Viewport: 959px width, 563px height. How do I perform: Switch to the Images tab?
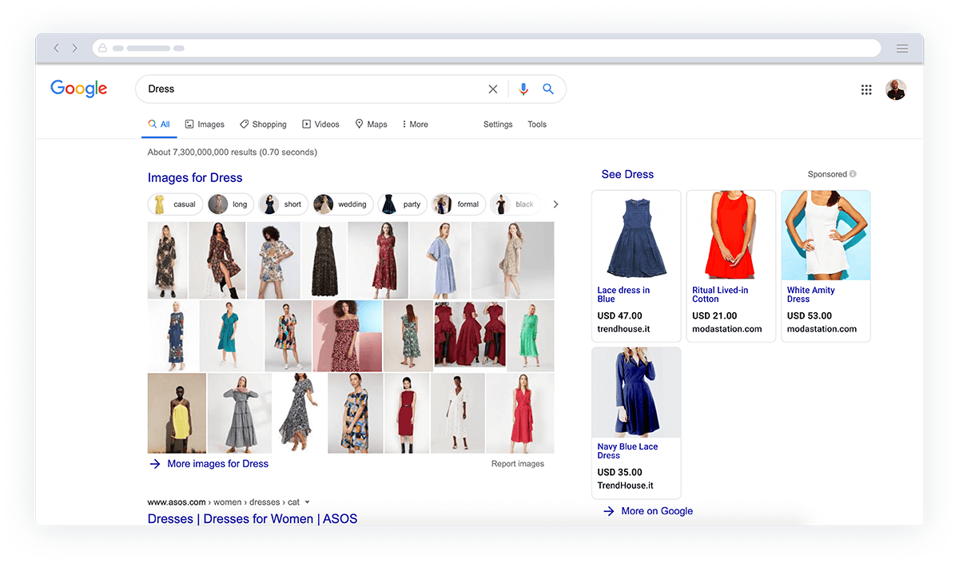point(205,125)
